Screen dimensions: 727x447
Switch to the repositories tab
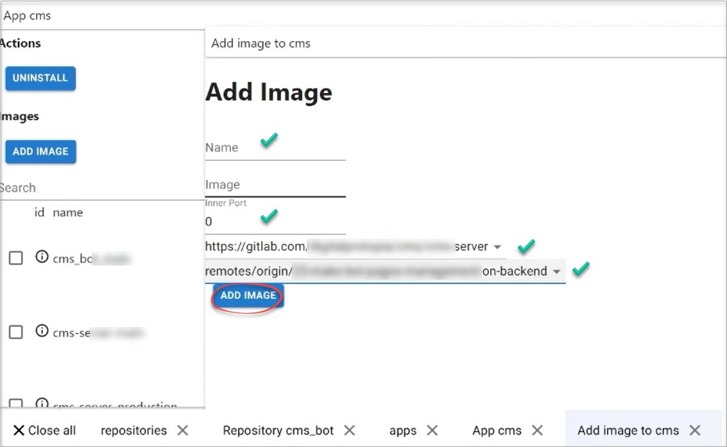[133, 430]
